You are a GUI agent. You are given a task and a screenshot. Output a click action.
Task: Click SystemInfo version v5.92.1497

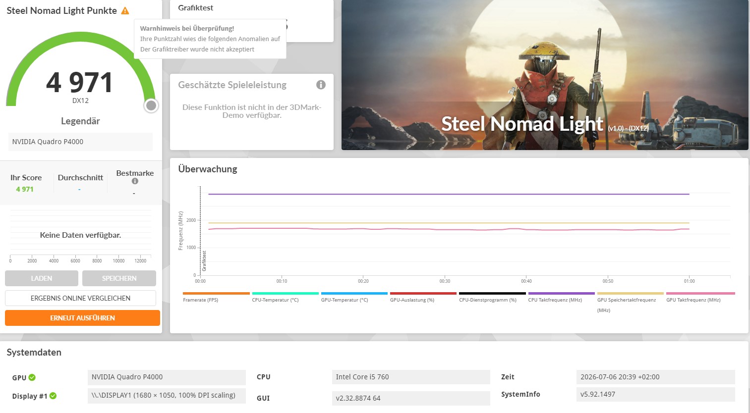pyautogui.click(x=655, y=395)
